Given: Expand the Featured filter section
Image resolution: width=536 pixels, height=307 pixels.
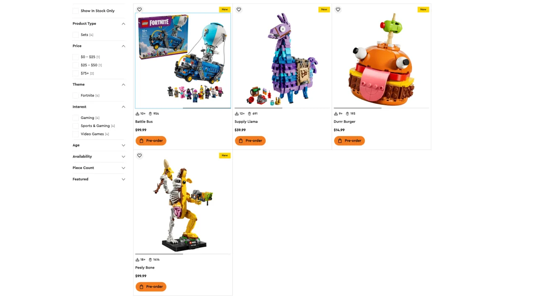Looking at the screenshot, I should [x=99, y=179].
